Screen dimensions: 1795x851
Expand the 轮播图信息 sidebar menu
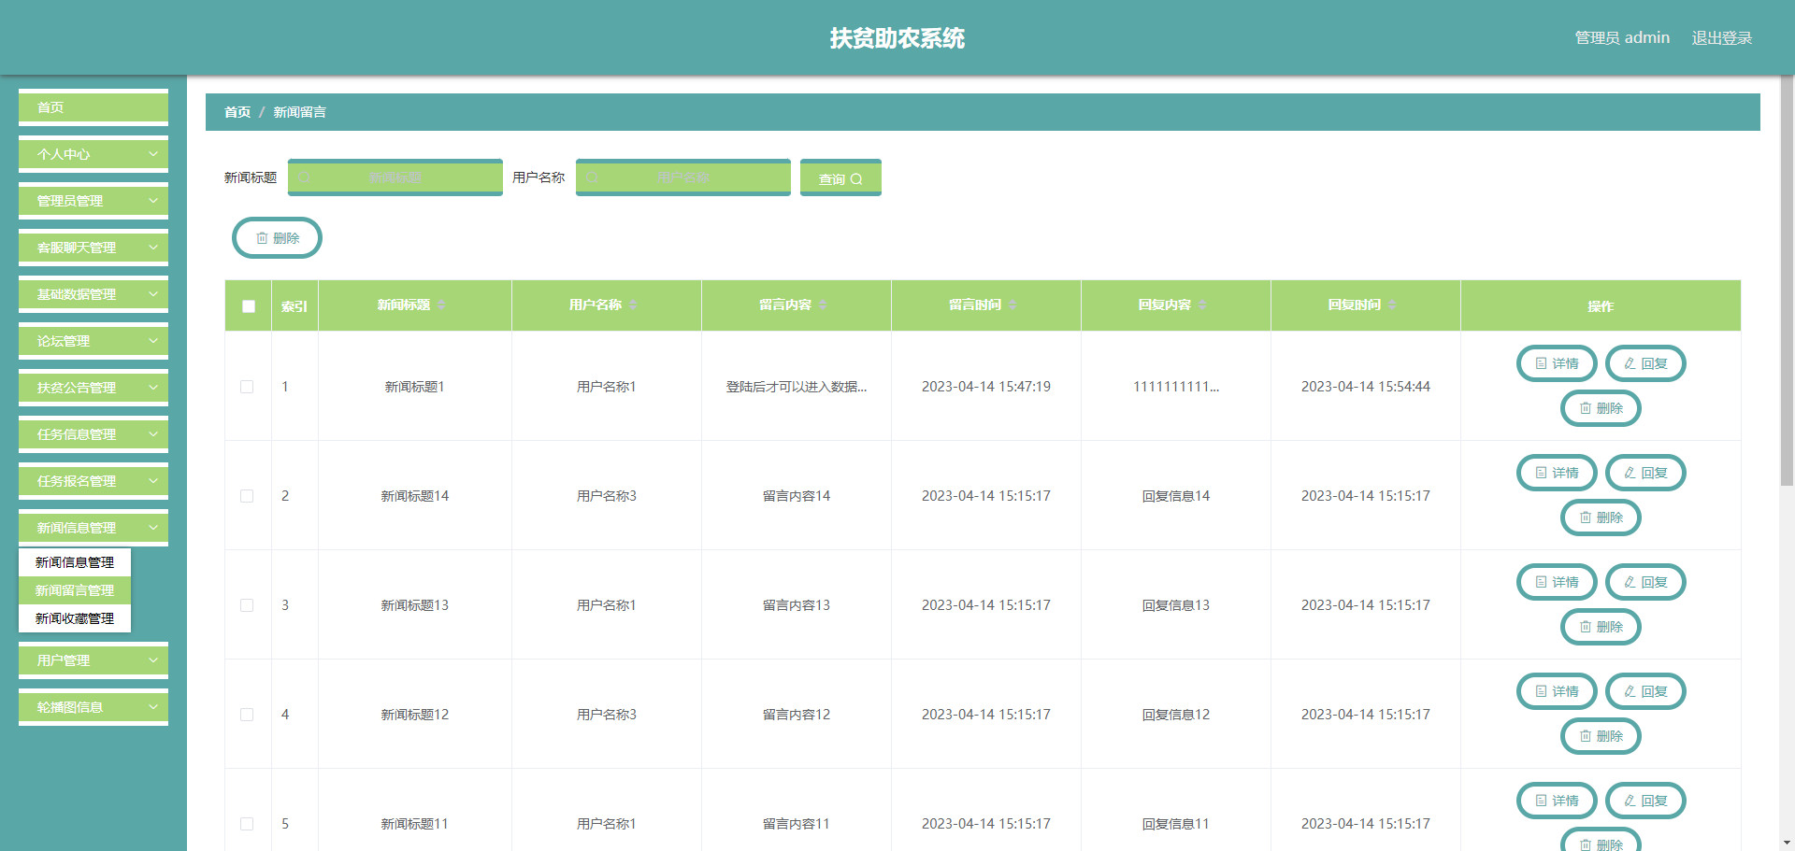click(x=93, y=707)
